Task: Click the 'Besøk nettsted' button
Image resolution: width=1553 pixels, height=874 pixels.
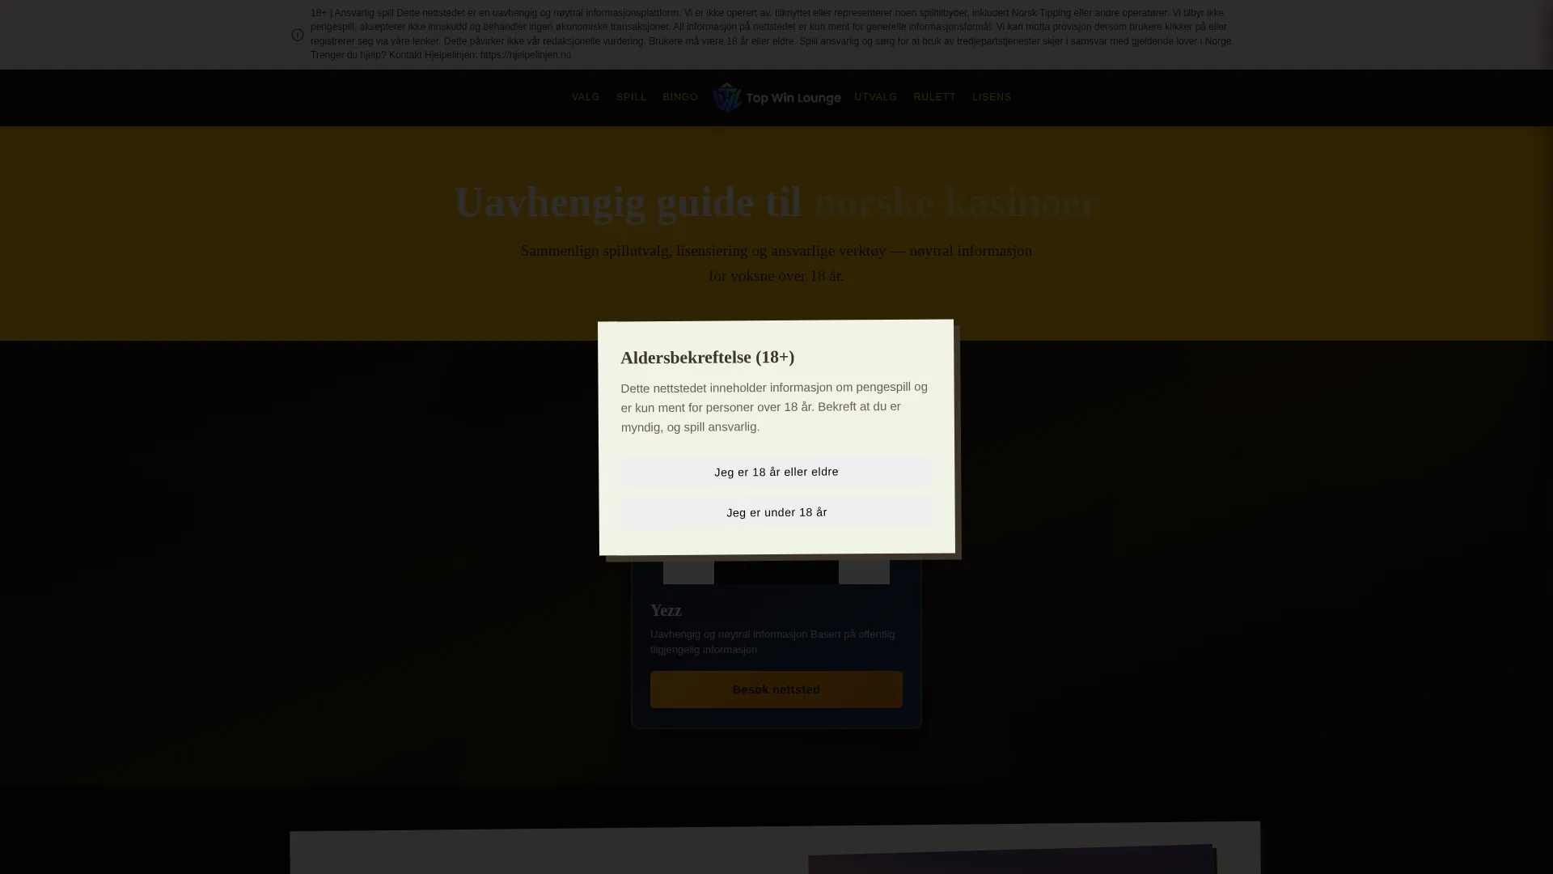Action: click(776, 689)
